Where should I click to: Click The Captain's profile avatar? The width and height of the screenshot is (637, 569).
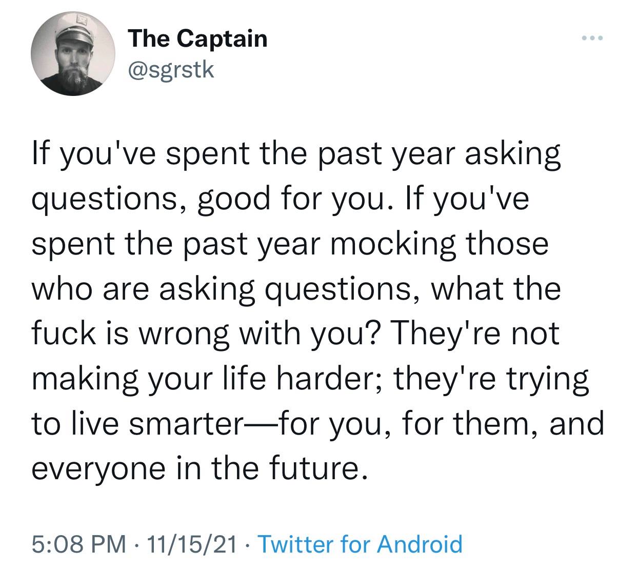tap(72, 54)
